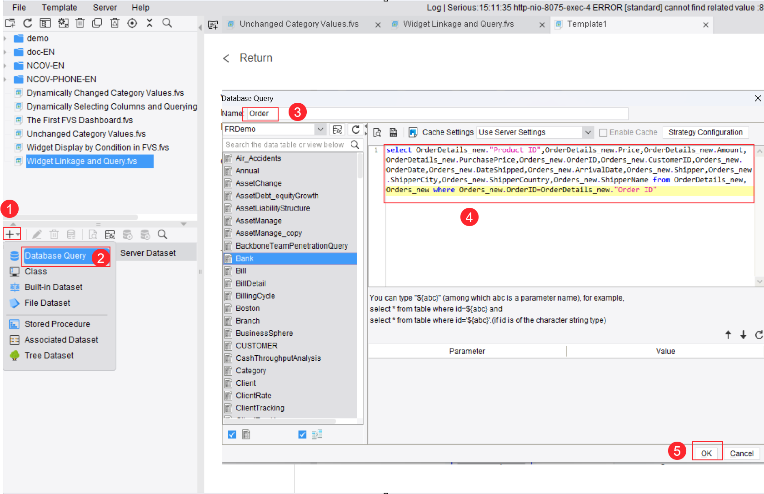
Task: Locate the current template with the target icon
Action: pyautogui.click(x=132, y=23)
